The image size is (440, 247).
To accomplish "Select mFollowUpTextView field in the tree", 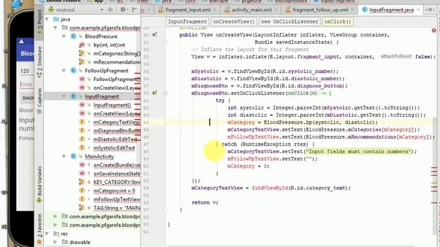I will tap(117, 199).
